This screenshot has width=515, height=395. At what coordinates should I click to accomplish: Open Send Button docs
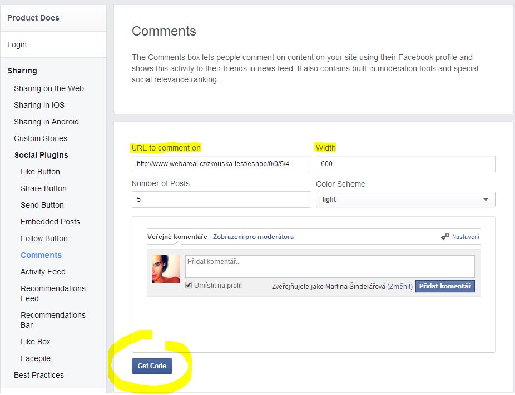point(42,205)
